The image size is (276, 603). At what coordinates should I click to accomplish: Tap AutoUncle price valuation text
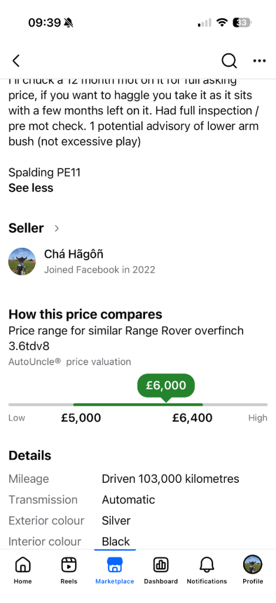[x=70, y=362]
